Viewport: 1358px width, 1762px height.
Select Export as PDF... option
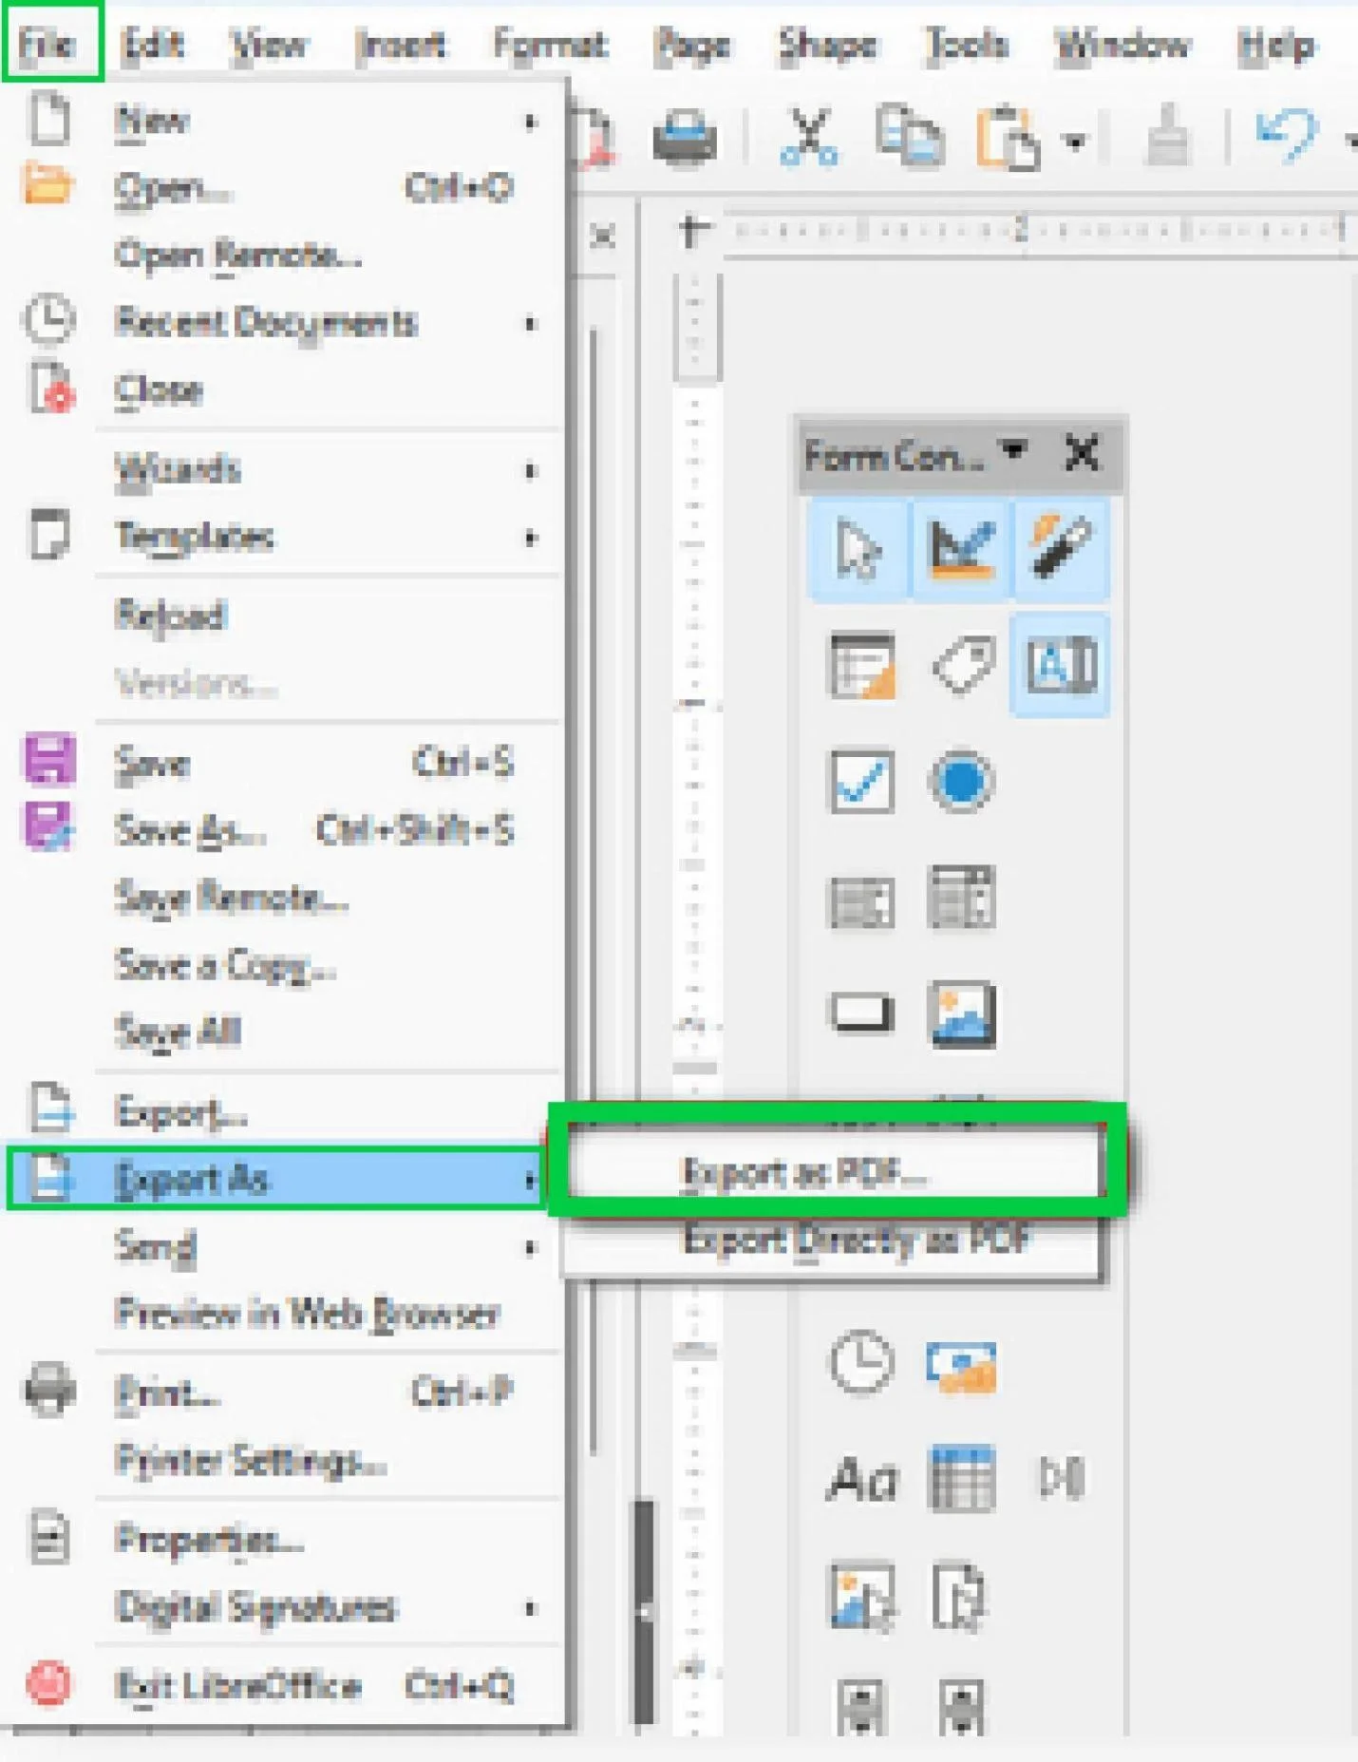click(837, 1173)
